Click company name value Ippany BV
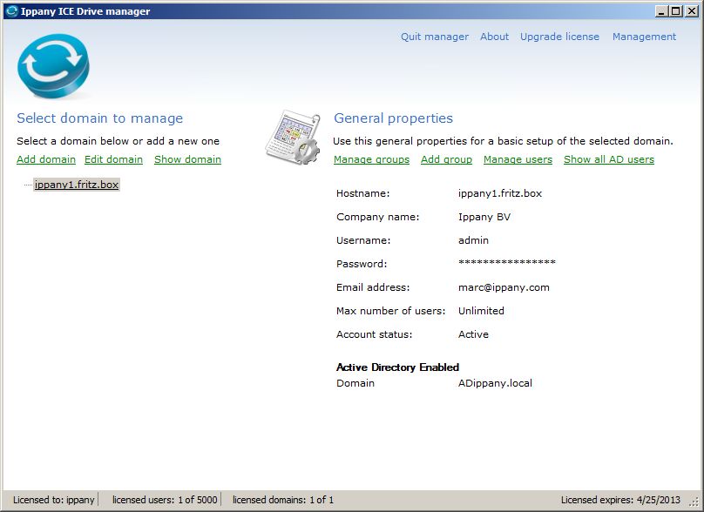 (x=484, y=217)
